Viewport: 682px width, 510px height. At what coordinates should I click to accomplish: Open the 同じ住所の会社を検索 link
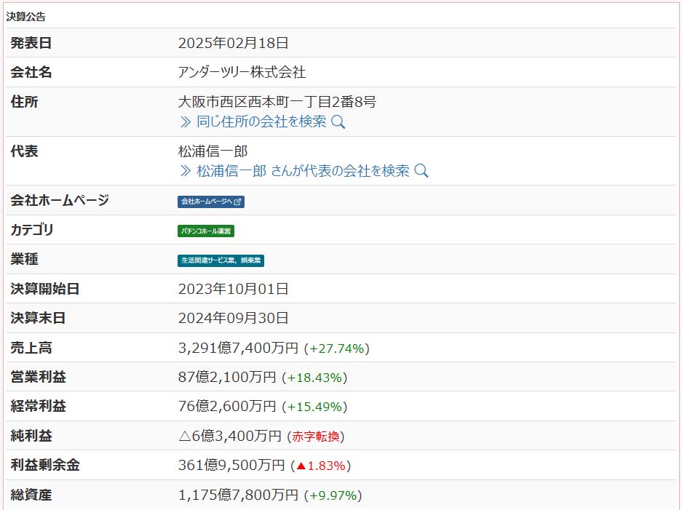261,122
